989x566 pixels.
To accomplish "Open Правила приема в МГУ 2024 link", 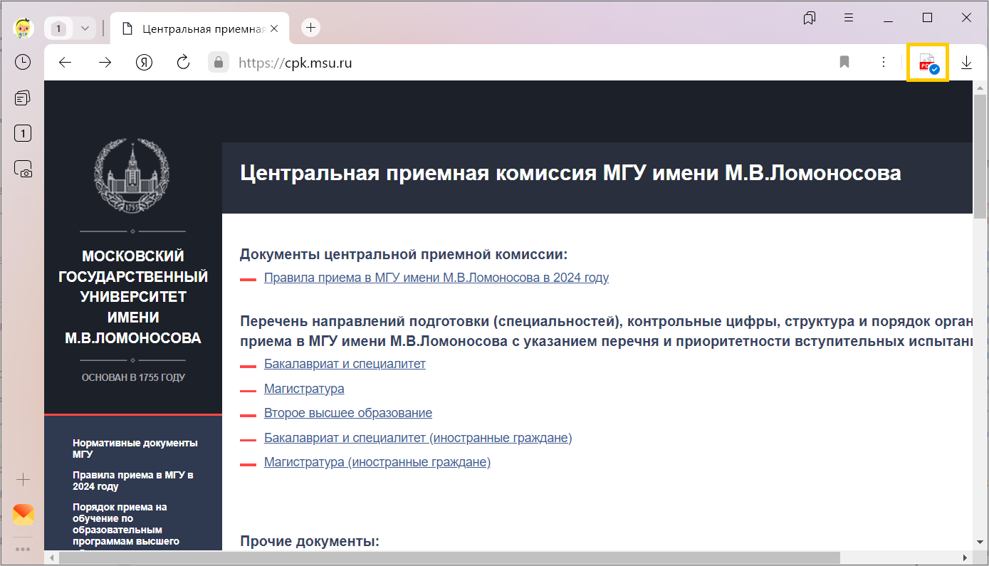I will click(x=436, y=278).
